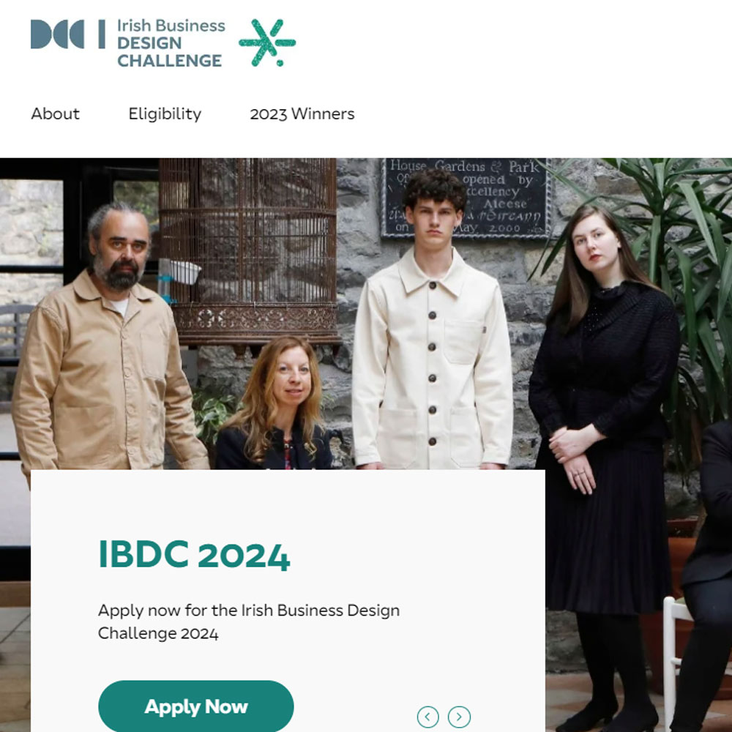Click the white slide caption card
Image resolution: width=732 pixels, height=732 pixels.
288,601
